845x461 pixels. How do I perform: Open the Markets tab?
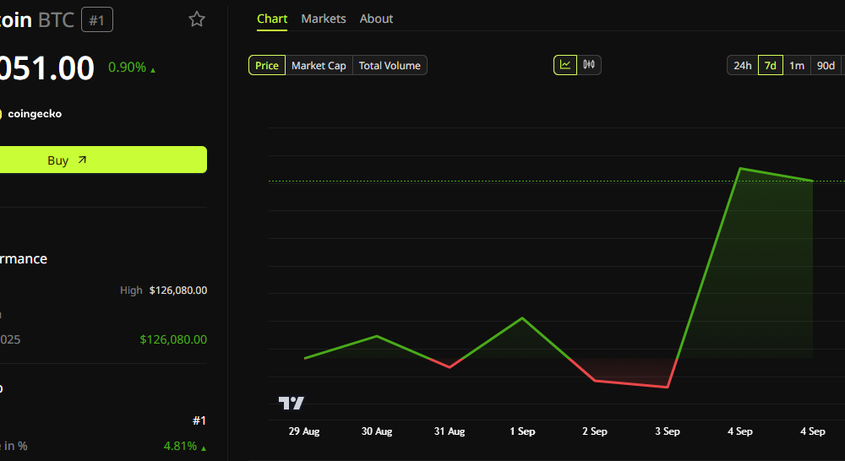pyautogui.click(x=324, y=19)
